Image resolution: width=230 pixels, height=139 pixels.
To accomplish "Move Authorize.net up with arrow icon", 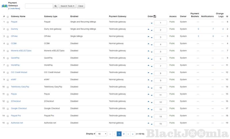I will (x=149, y=123).
